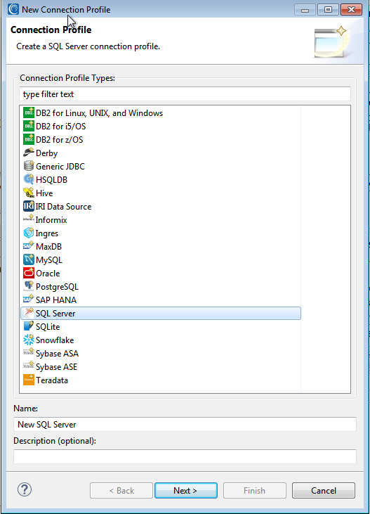Open help via question mark icon
Viewport: 370px width, 514px height.
point(25,490)
